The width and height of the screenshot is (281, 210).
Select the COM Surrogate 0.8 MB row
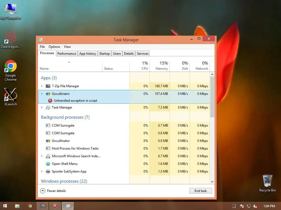coord(124,133)
